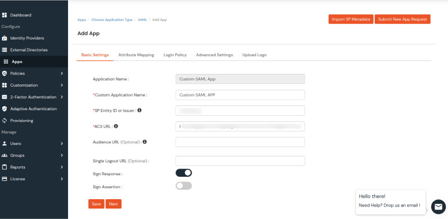Viewport: 448px width, 219px height.
Task: Open Adaptive Authentication in the sidebar
Action: coord(34,109)
